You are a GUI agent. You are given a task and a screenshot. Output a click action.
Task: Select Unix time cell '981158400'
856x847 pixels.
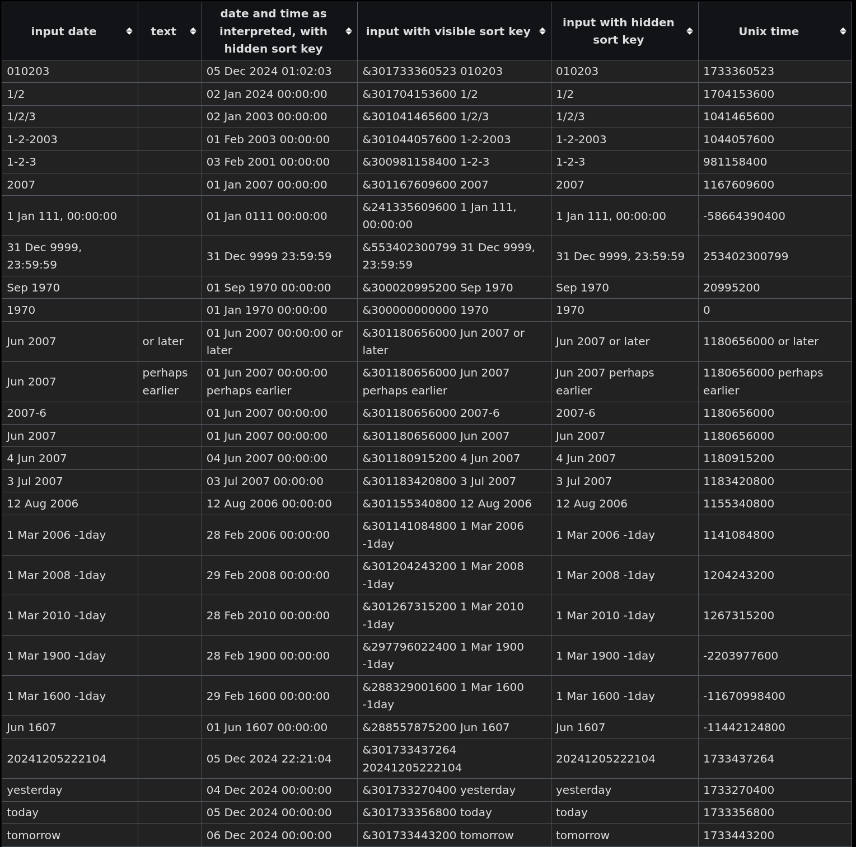[775, 162]
